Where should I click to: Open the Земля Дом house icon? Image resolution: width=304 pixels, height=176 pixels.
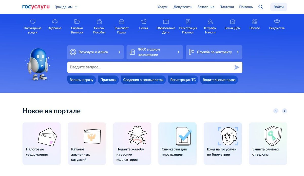[x=232, y=22]
